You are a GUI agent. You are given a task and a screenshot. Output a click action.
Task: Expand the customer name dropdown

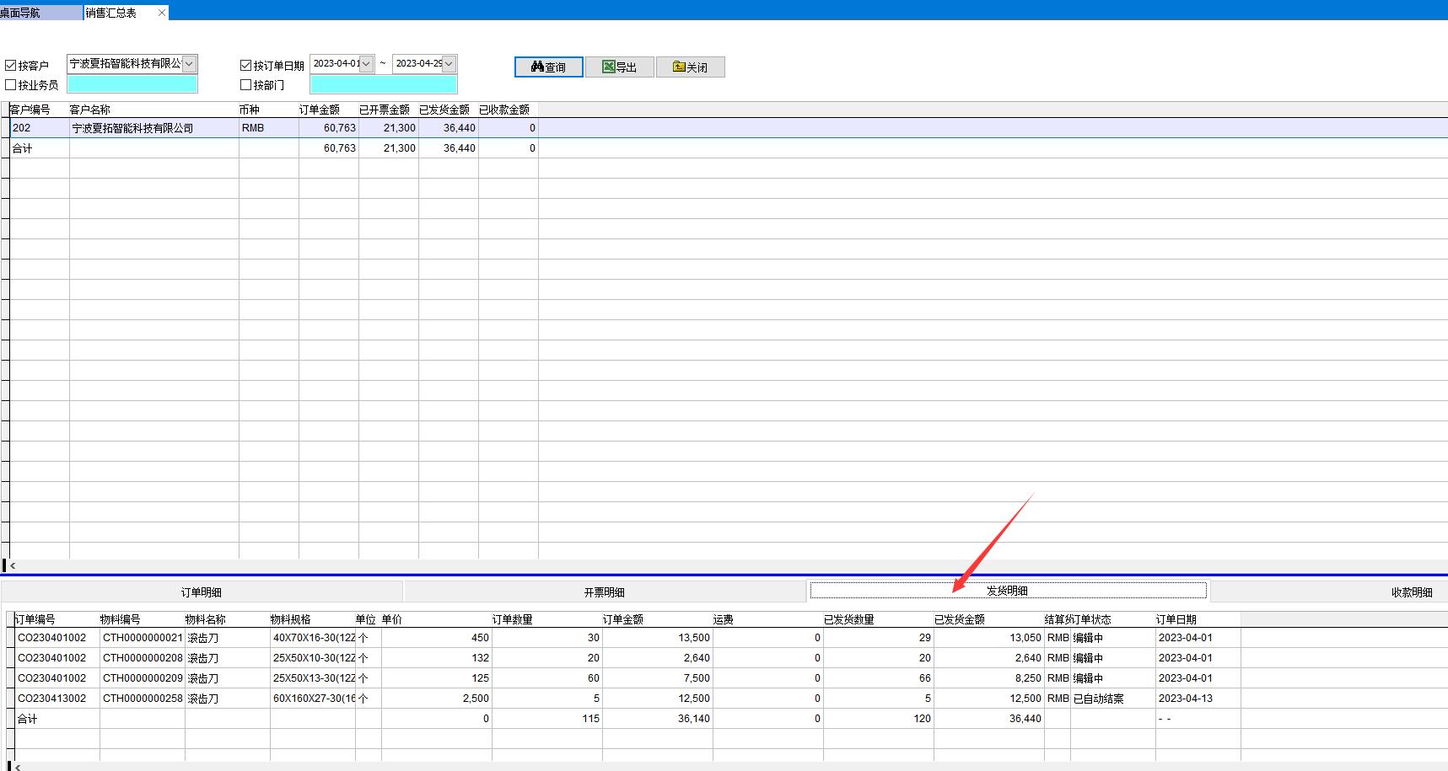[190, 64]
